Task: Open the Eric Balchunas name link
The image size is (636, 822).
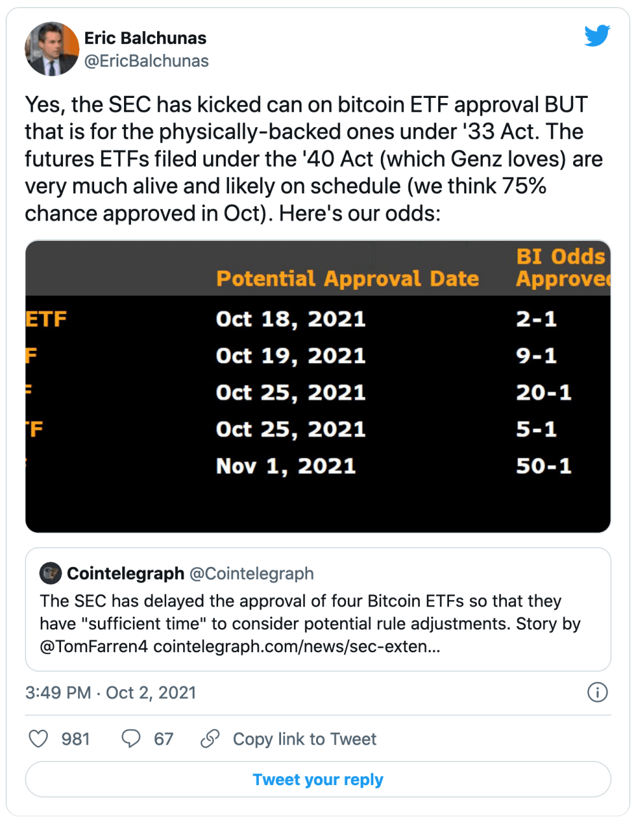Action: pyautogui.click(x=146, y=38)
